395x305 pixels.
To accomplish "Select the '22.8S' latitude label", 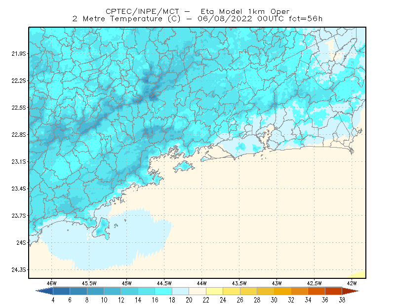I will (19, 135).
